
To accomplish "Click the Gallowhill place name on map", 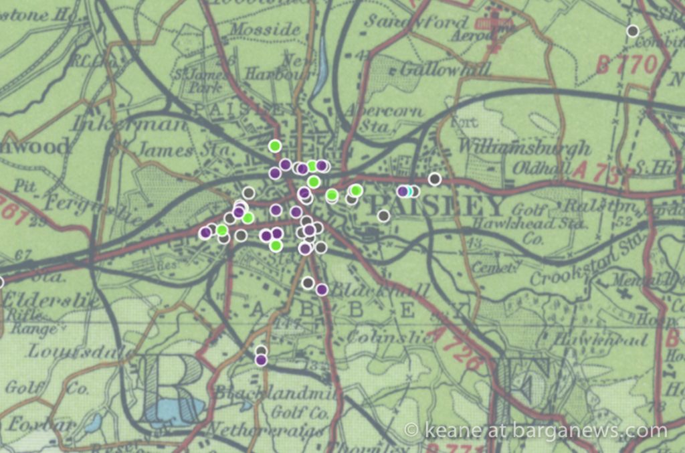I will (445, 69).
